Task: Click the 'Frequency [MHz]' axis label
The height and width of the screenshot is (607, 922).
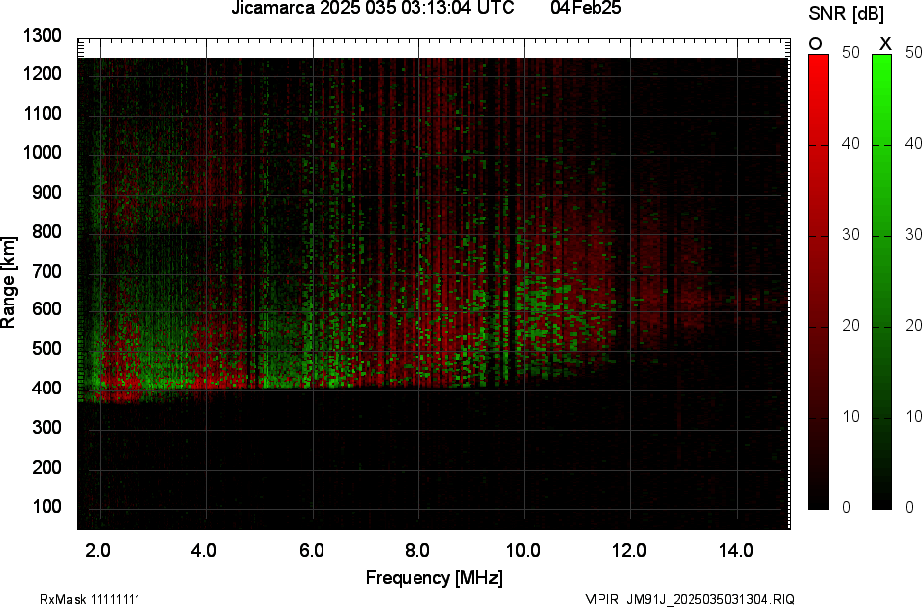Action: (x=433, y=577)
